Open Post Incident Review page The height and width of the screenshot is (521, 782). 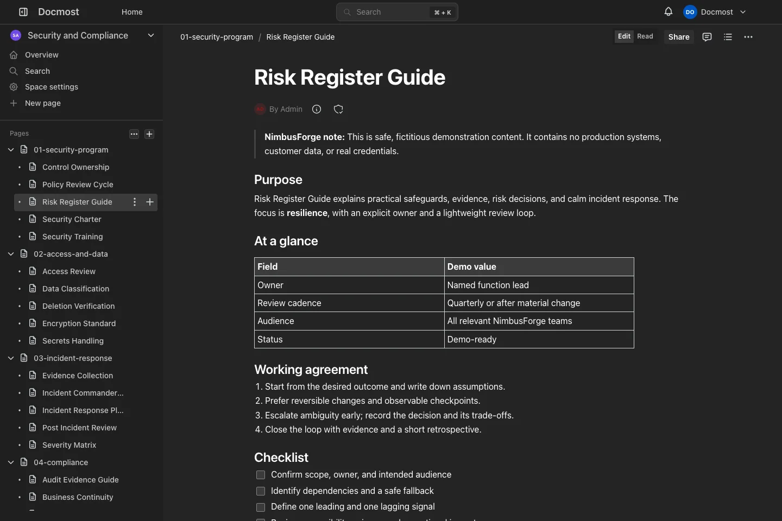[79, 428]
